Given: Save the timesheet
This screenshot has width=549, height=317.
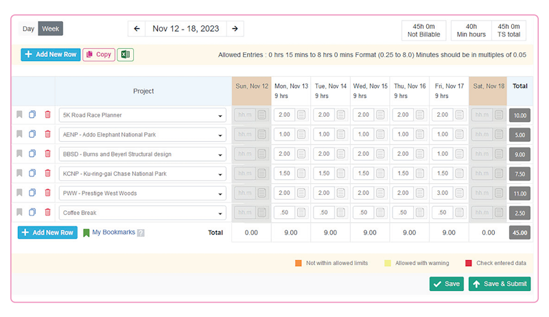Looking at the screenshot, I should 447,284.
